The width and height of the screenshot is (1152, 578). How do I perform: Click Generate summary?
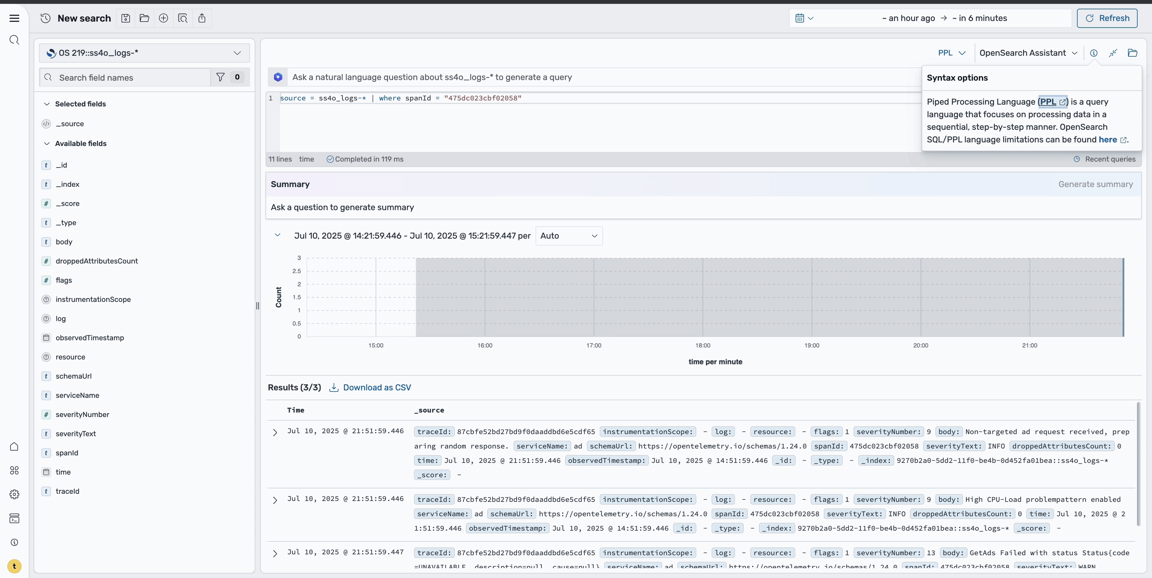coord(1096,184)
